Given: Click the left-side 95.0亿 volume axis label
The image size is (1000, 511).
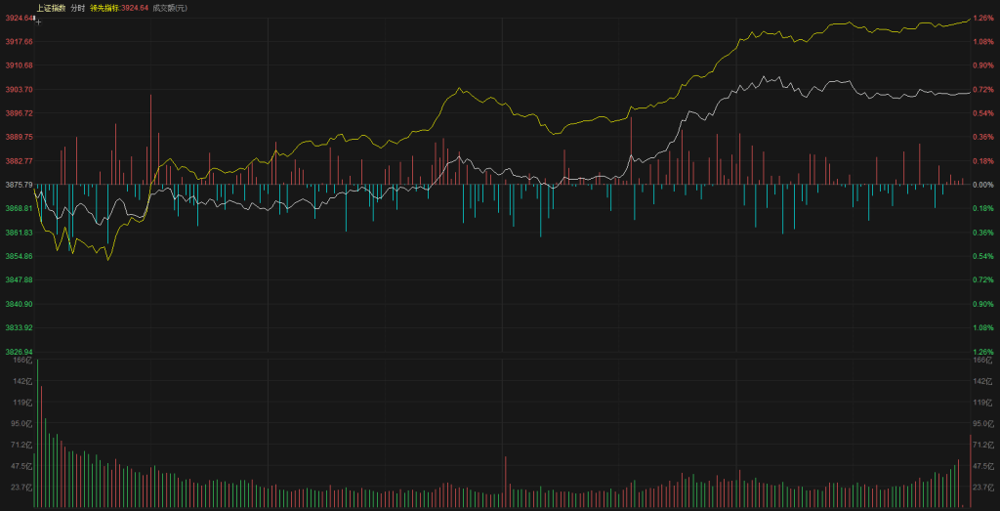Looking at the screenshot, I should (21, 424).
